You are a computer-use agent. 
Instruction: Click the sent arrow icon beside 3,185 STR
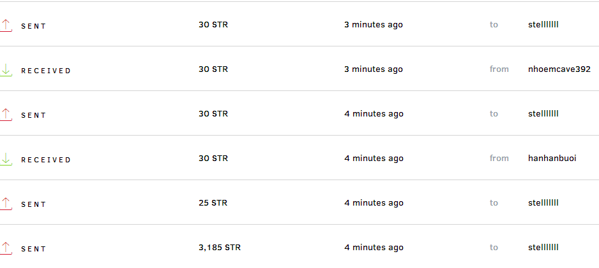coord(6,248)
